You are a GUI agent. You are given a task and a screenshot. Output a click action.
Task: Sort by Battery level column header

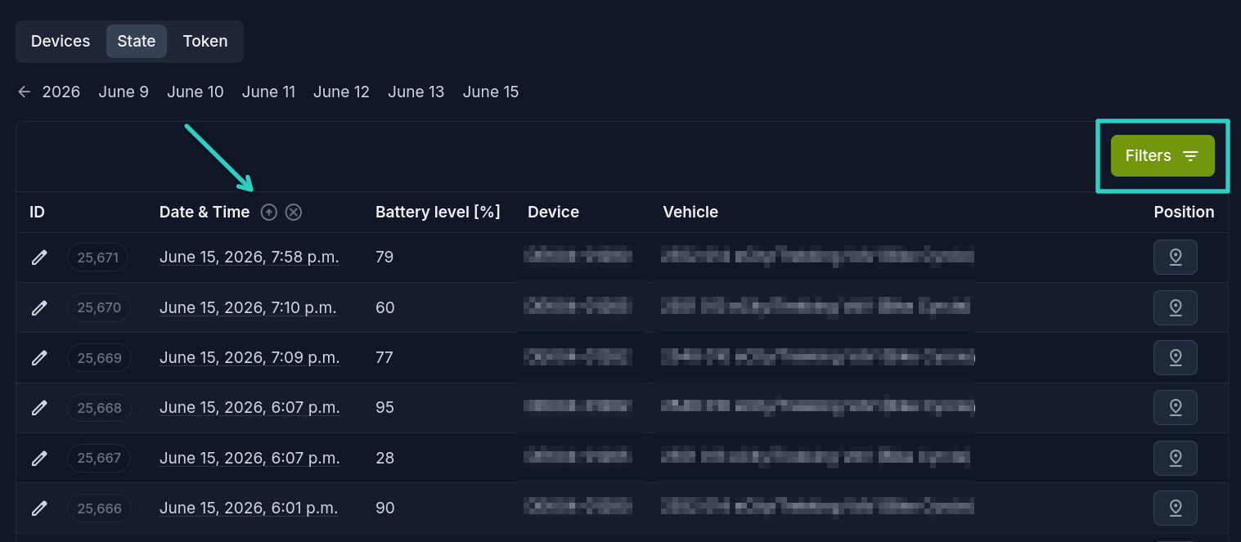pos(438,213)
